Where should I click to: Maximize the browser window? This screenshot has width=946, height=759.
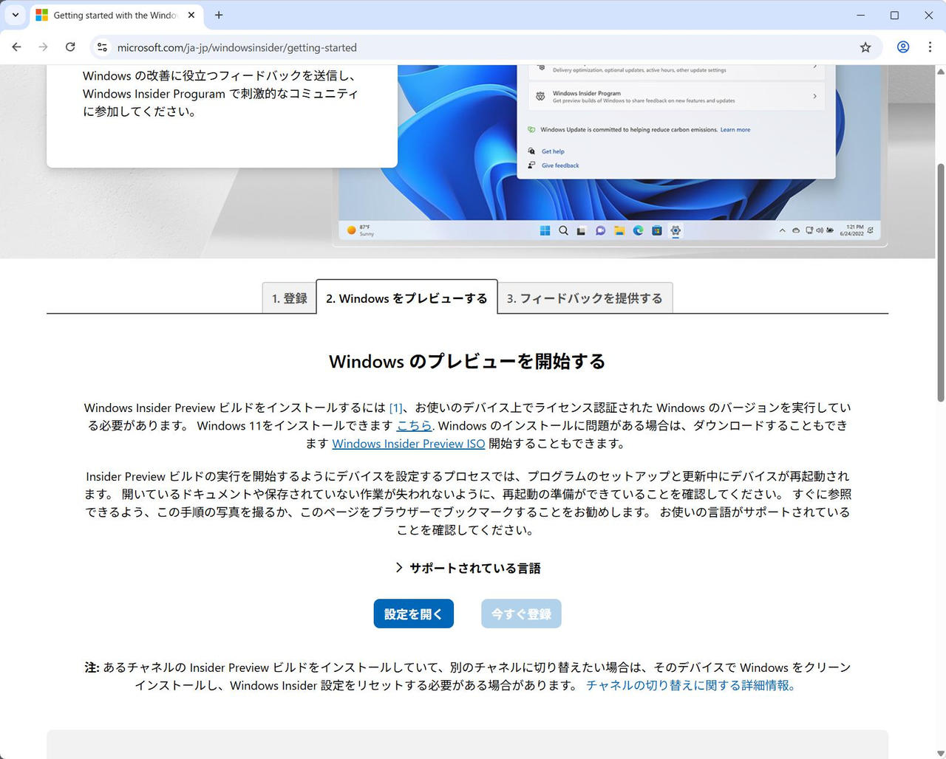[894, 15]
